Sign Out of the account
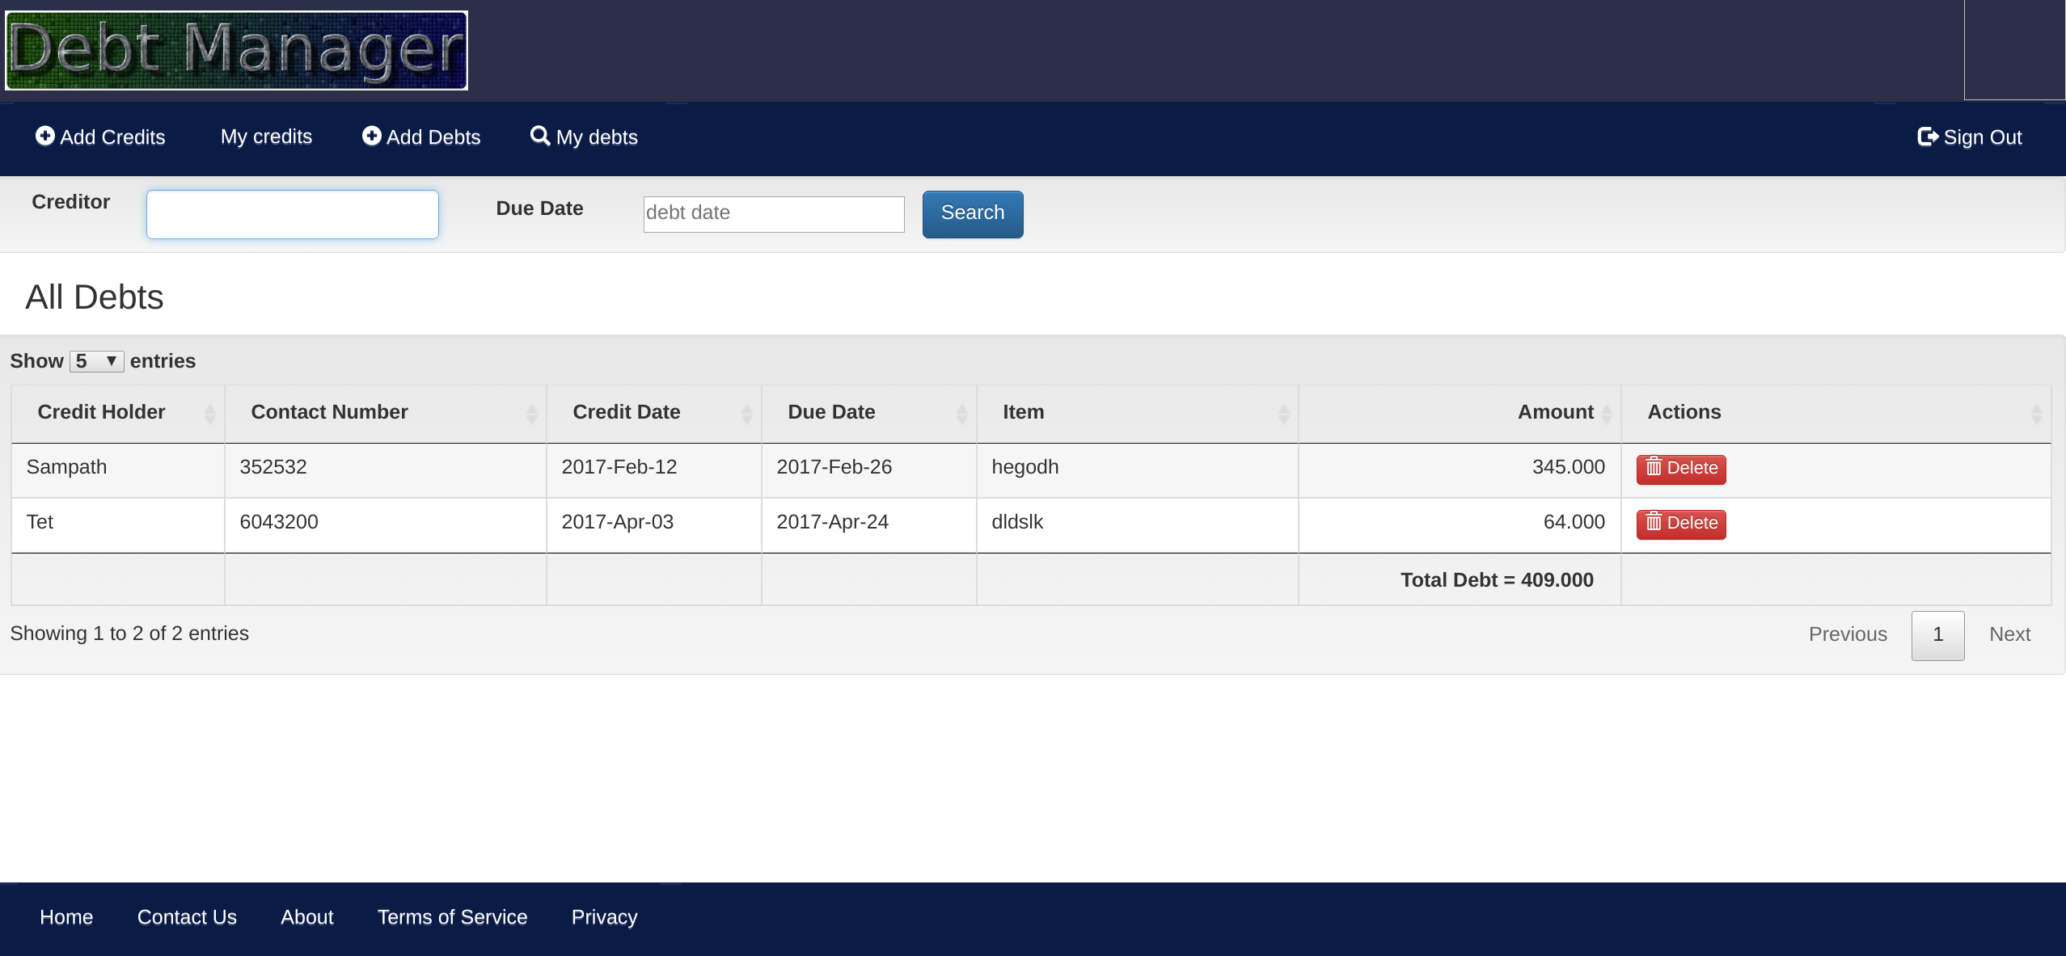This screenshot has height=956, width=2066. pos(1970,137)
